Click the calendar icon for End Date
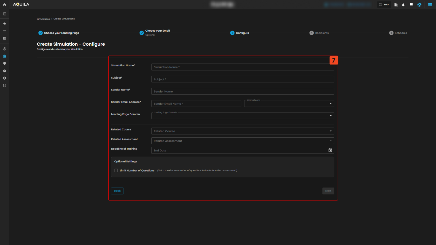This screenshot has height=245, width=436. 330,150
